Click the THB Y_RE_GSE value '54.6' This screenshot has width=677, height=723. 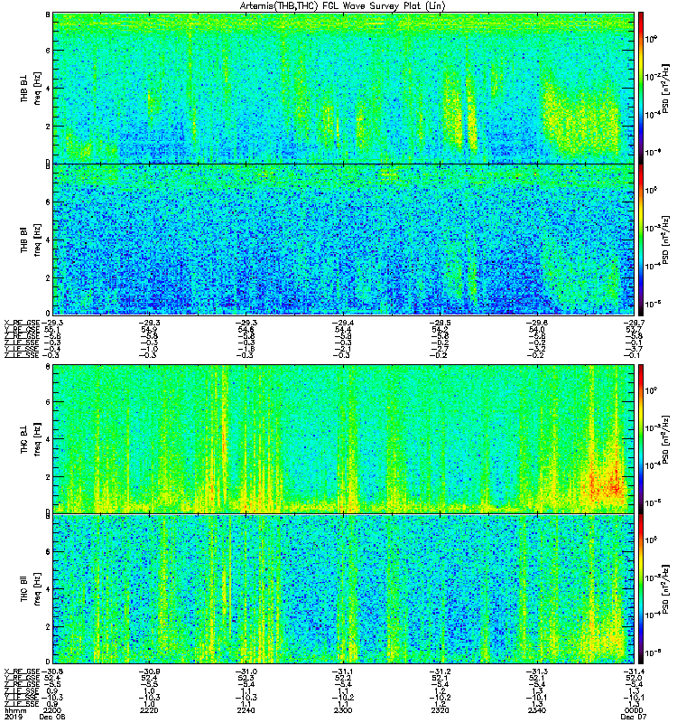point(246,329)
